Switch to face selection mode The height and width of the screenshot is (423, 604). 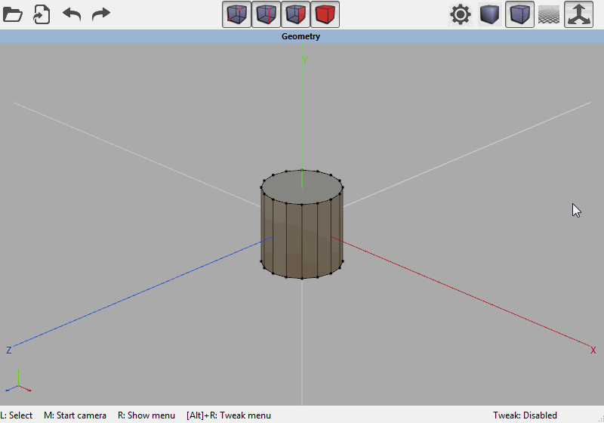pyautogui.click(x=295, y=14)
